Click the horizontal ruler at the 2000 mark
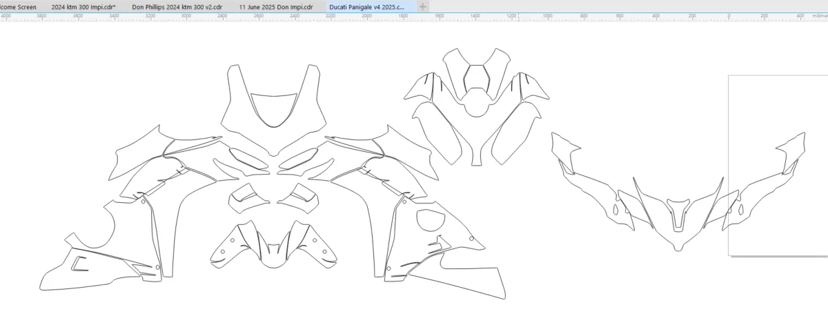Screen dimensions: 828x316 pos(366,15)
